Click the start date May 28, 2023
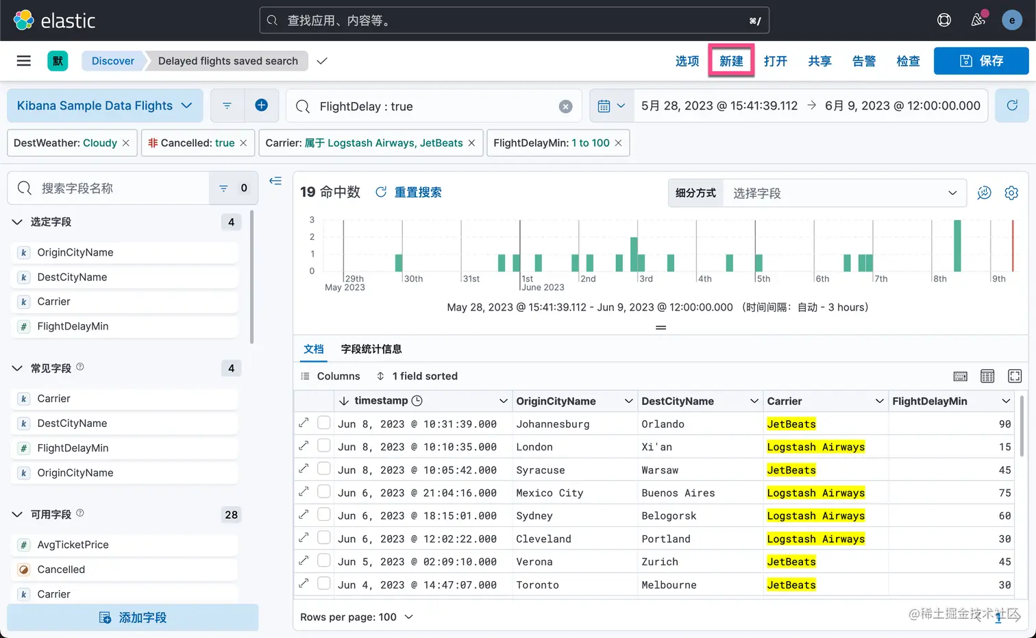 [x=719, y=106]
